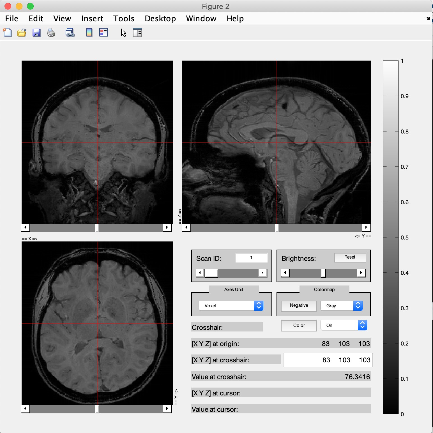Click left arrow of coronal view slider
This screenshot has height=433, width=433.
[26, 227]
